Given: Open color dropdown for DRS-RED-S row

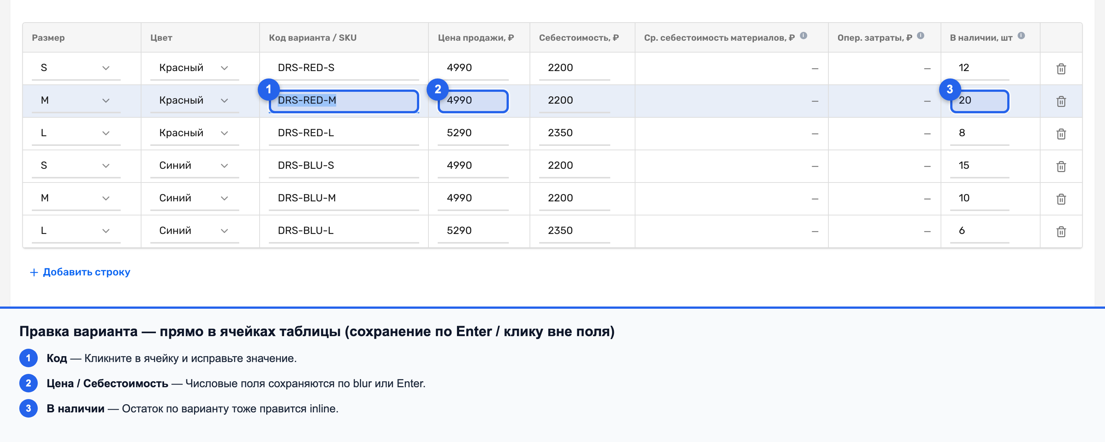Looking at the screenshot, I should point(194,68).
